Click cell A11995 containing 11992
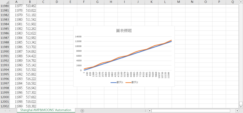This screenshot has width=243, height=113. [16, 74]
